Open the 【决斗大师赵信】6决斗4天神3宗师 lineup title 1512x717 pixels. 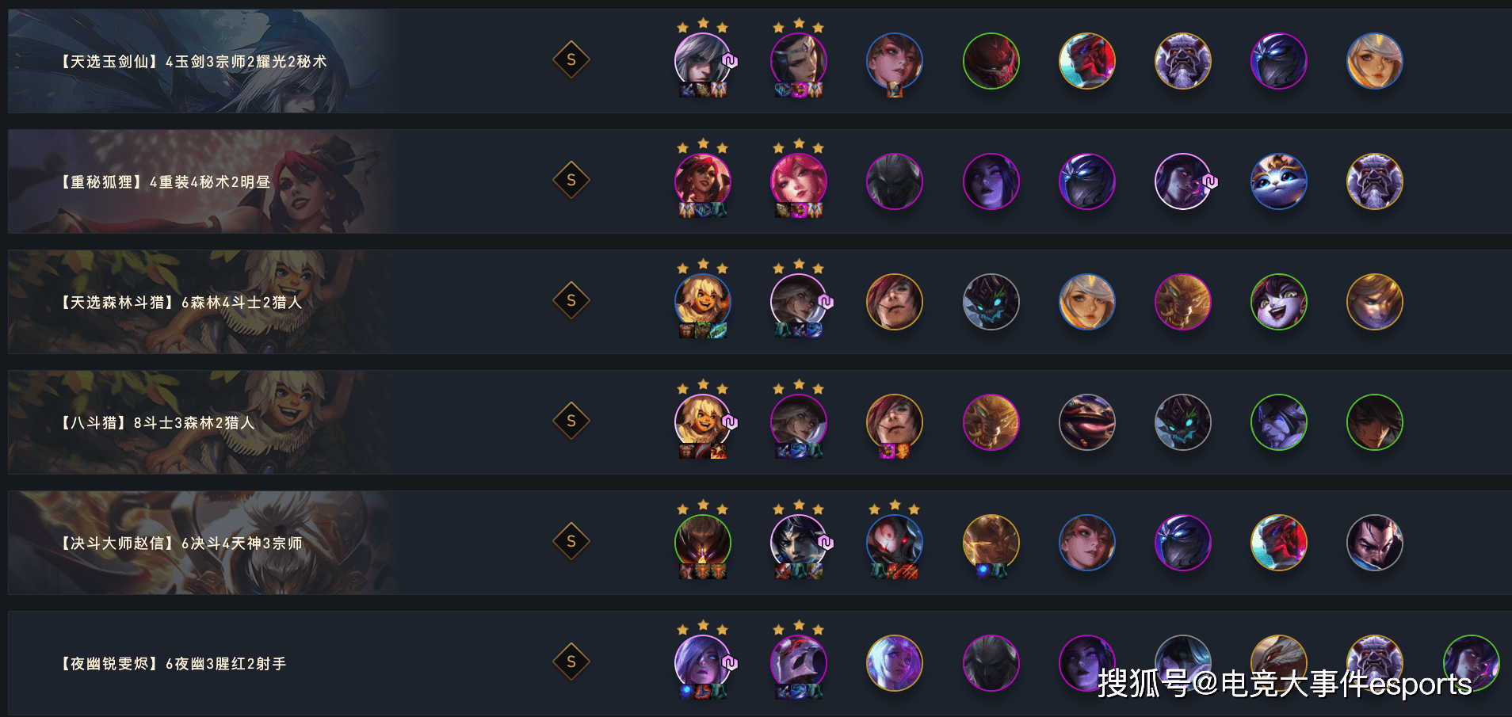tap(181, 543)
